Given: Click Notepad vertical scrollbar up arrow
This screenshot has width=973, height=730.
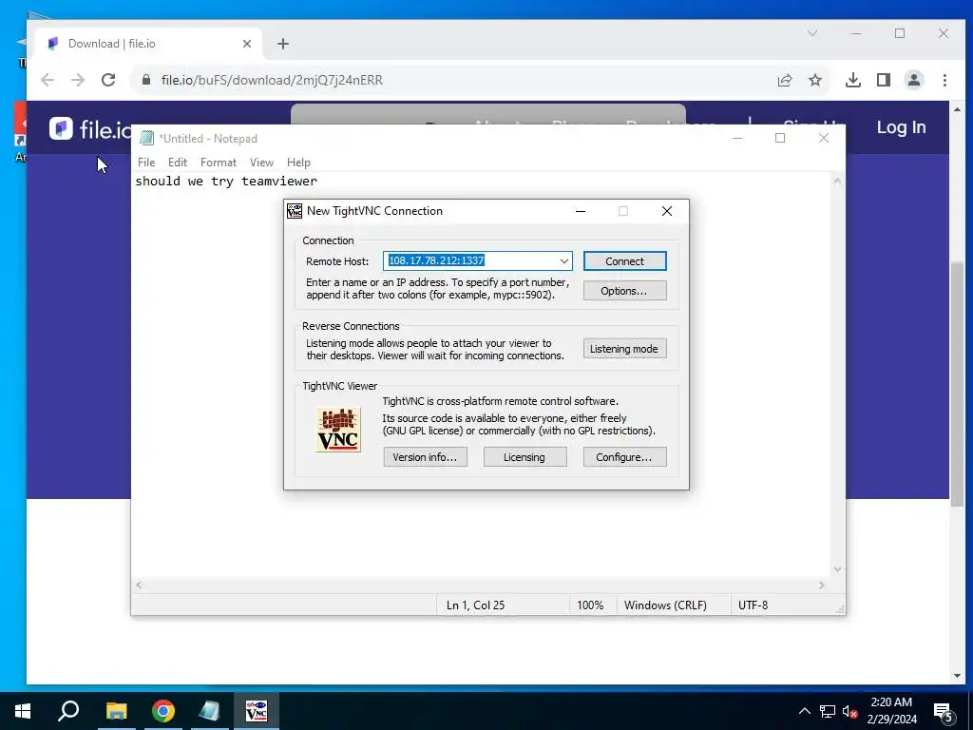Looking at the screenshot, I should (837, 182).
